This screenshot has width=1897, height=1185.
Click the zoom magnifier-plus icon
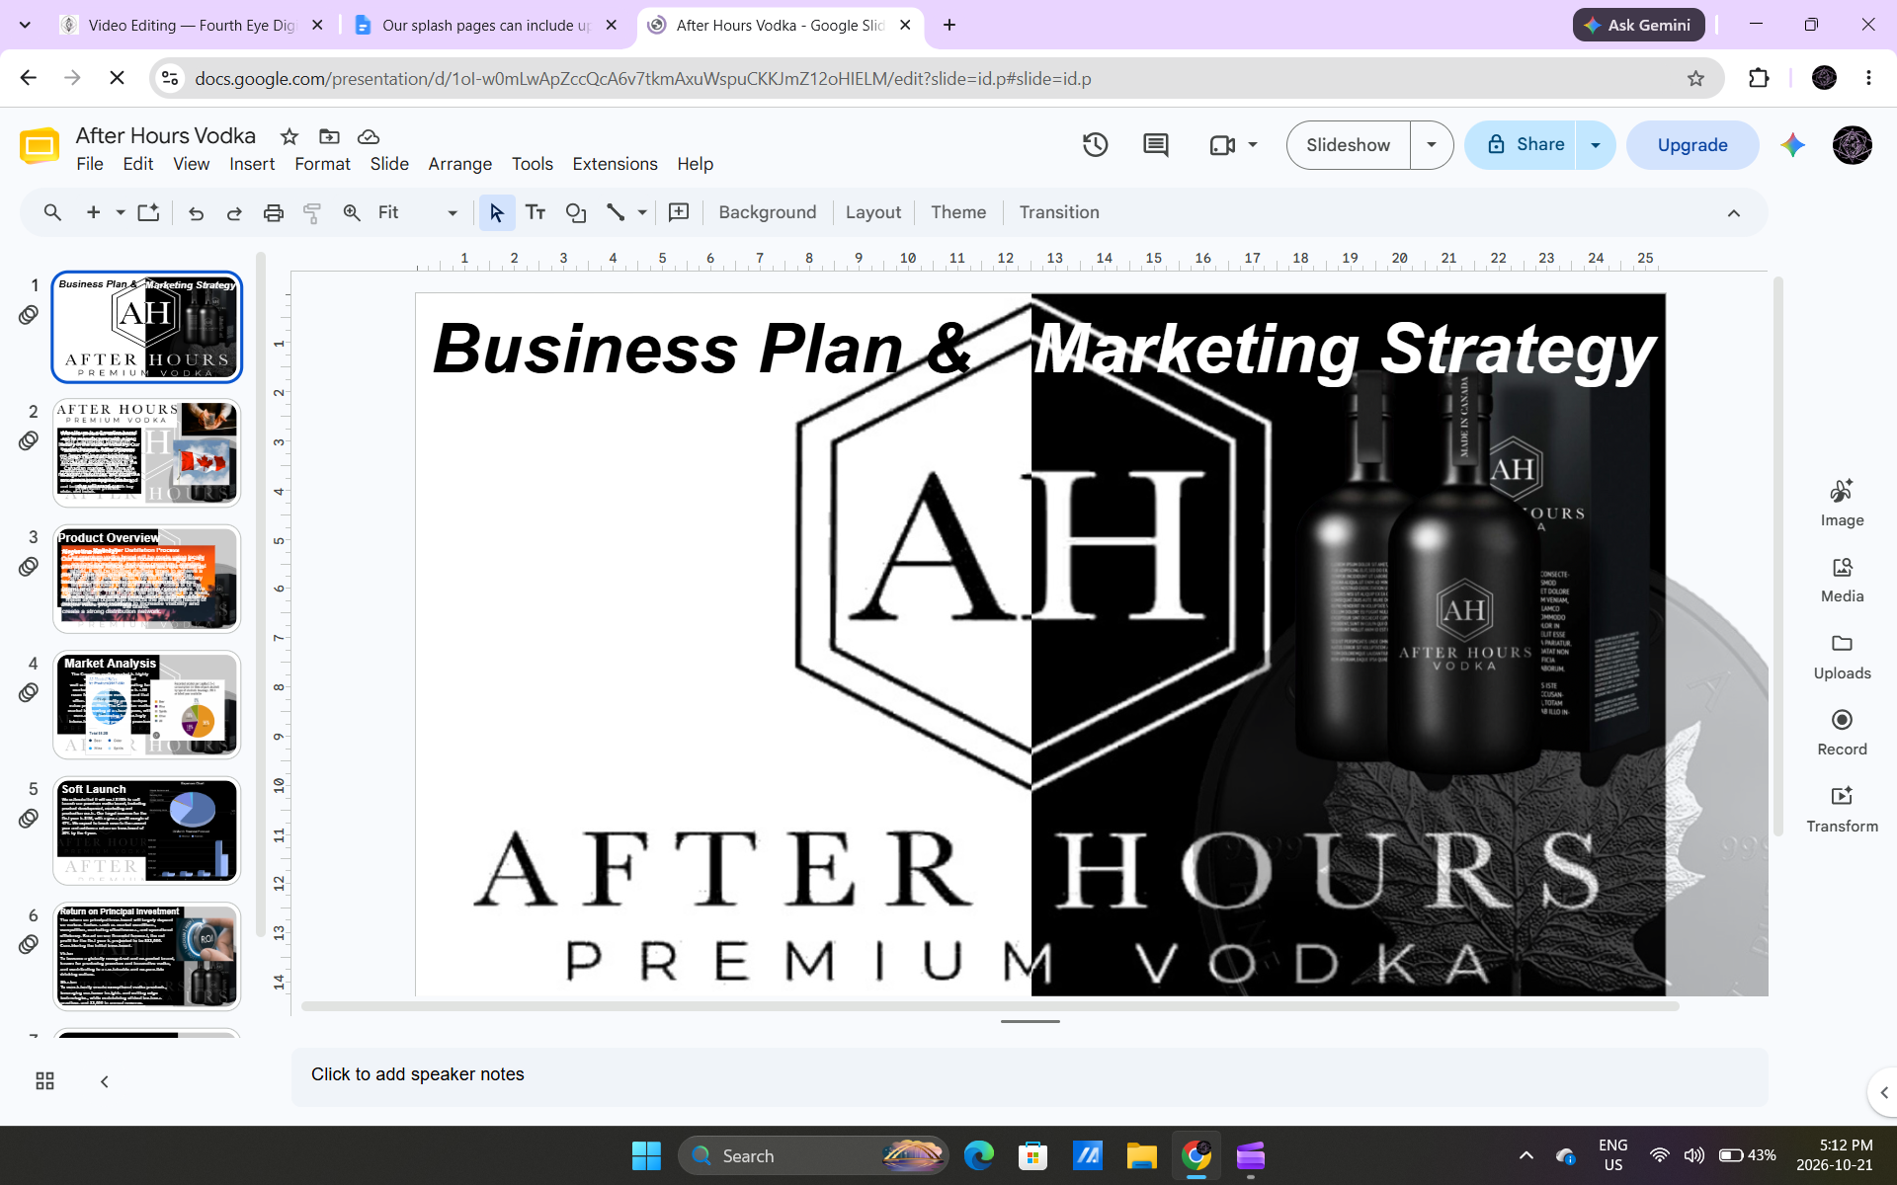(x=352, y=212)
